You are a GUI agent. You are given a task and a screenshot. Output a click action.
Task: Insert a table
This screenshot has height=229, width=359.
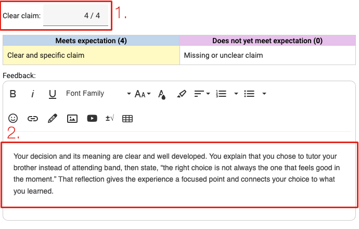click(127, 119)
